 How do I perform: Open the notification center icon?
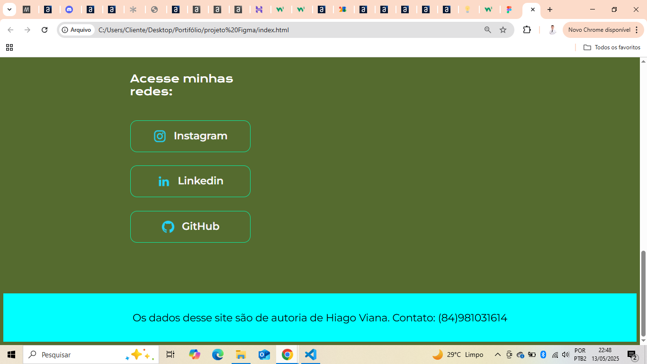point(632,355)
